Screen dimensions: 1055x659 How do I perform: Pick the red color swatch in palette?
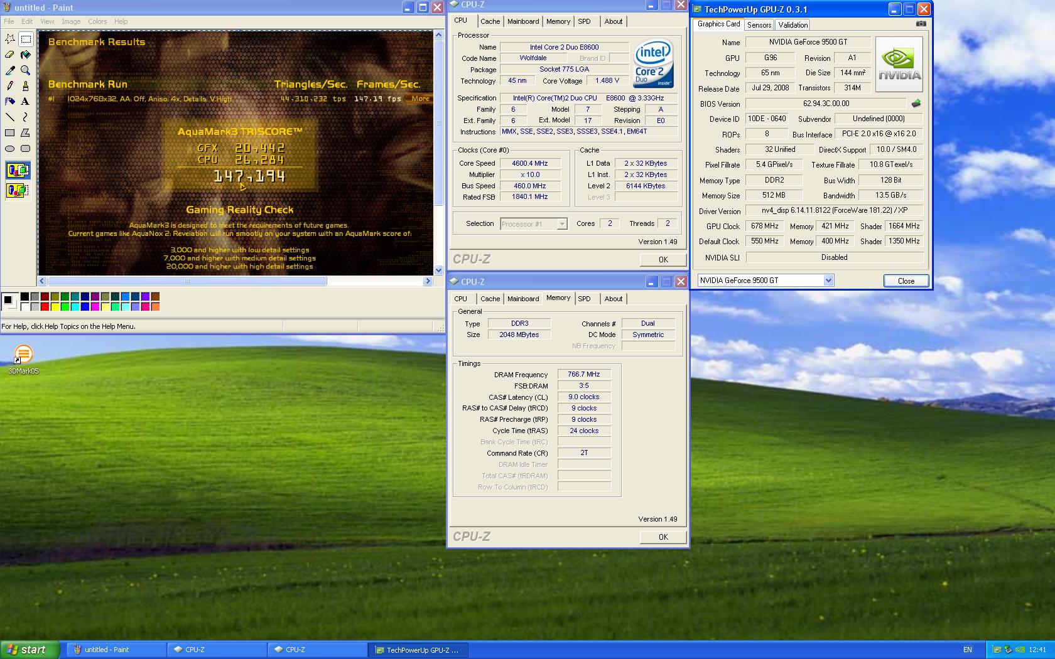pyautogui.click(x=45, y=306)
